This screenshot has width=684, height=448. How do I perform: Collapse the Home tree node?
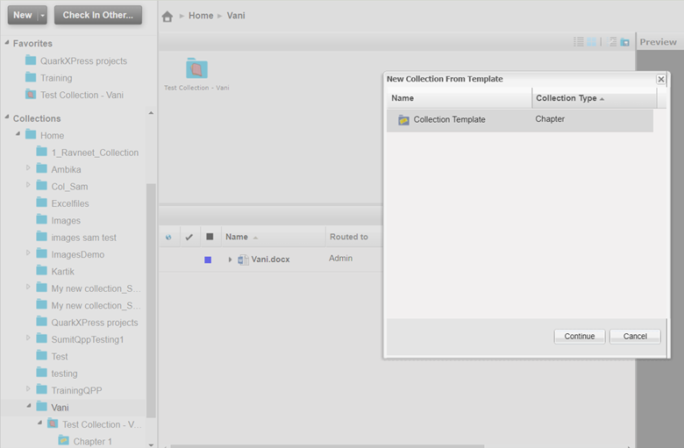(18, 134)
